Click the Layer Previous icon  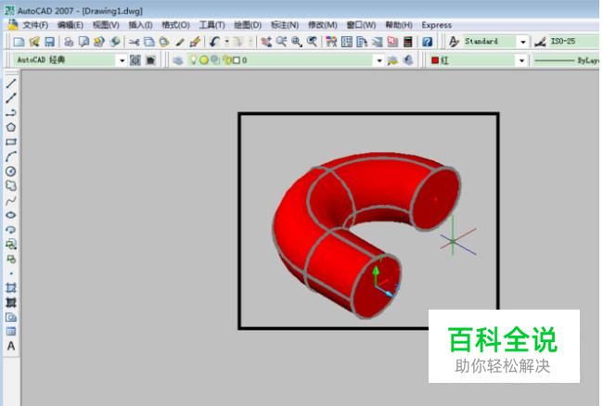point(407,60)
